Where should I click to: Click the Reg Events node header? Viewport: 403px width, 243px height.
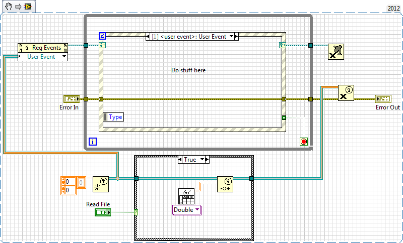pos(43,48)
